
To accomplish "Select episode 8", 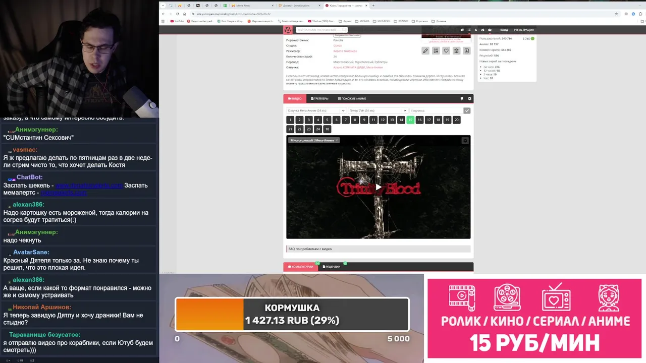I will 355,120.
